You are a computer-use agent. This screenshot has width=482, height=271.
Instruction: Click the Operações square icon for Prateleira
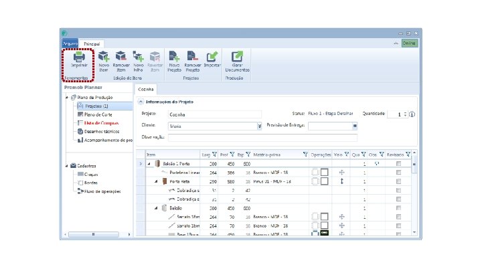point(324,172)
